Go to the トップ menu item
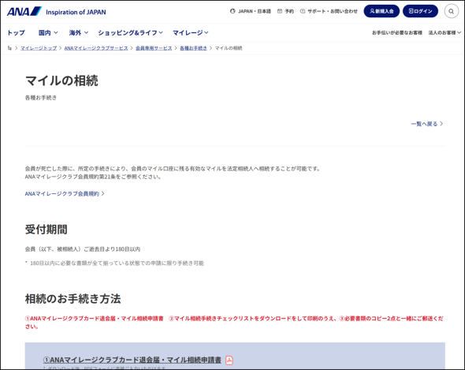Viewport: 465px width, 370px height. click(x=16, y=32)
